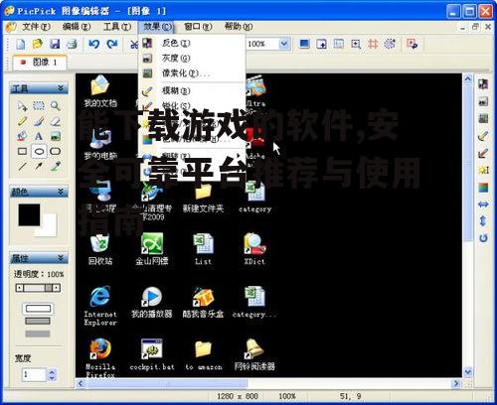
Task: Select the Line drawing tool
Action: coord(22,166)
